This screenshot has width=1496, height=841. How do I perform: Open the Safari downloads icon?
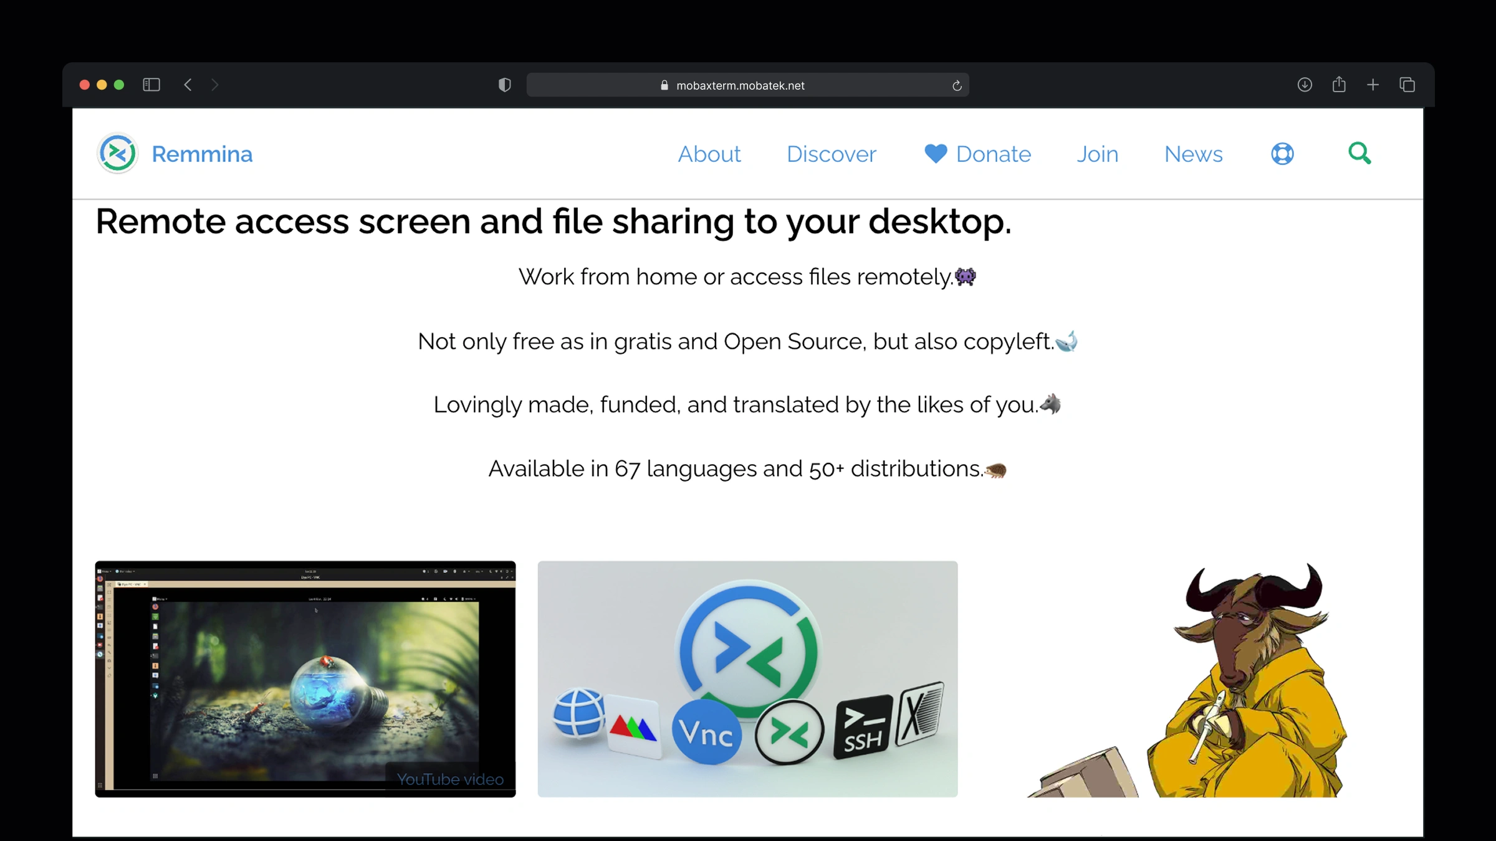[x=1305, y=85]
